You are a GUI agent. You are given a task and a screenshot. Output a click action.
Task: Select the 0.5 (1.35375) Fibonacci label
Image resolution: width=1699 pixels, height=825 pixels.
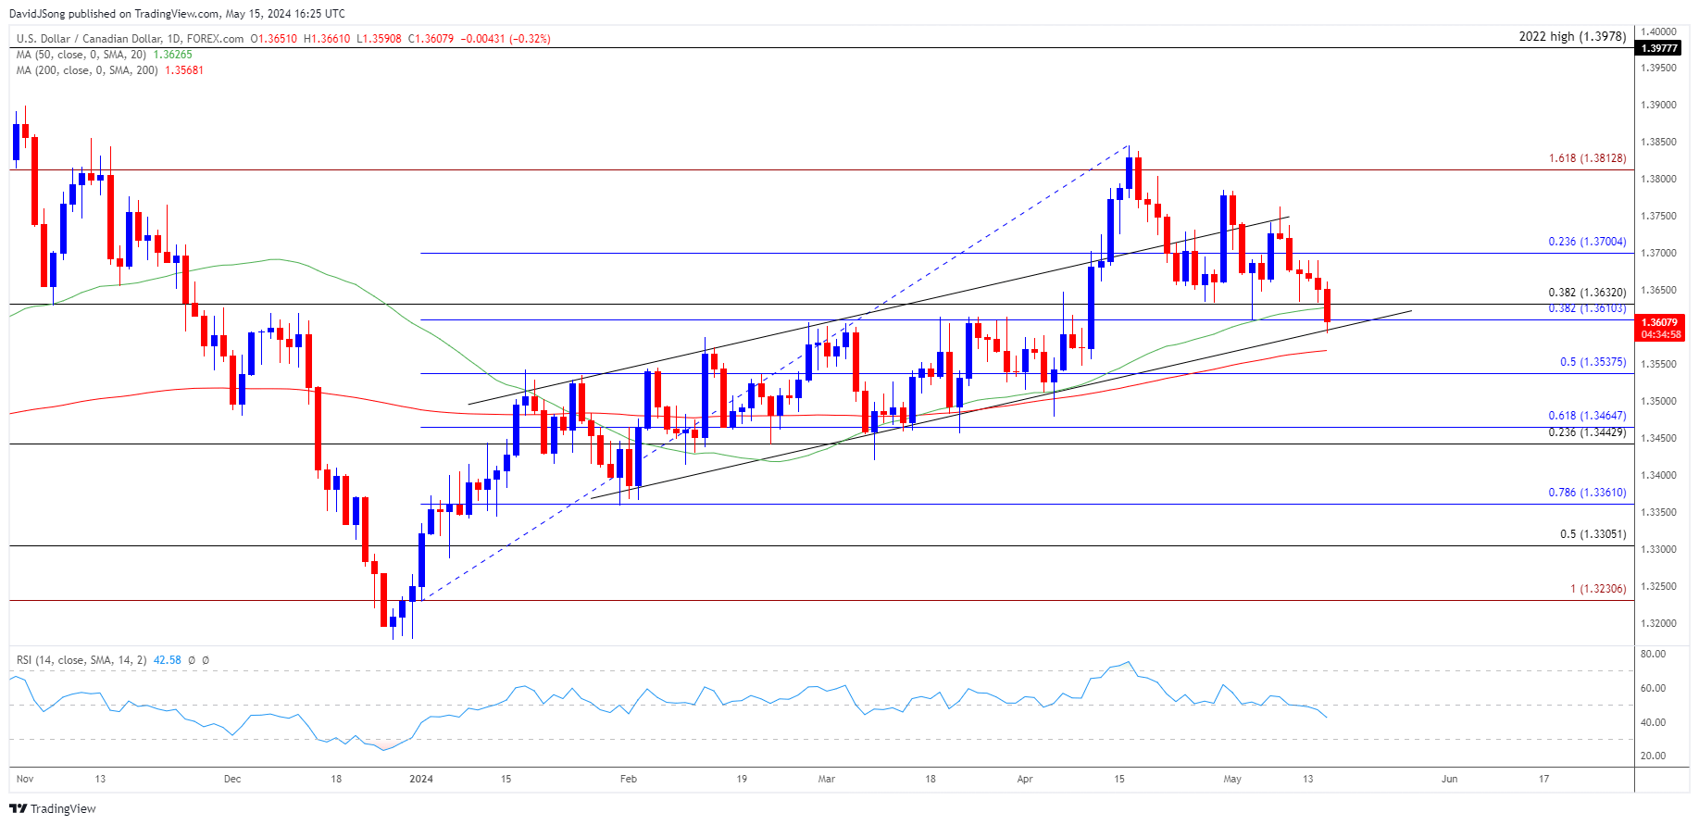[1593, 362]
